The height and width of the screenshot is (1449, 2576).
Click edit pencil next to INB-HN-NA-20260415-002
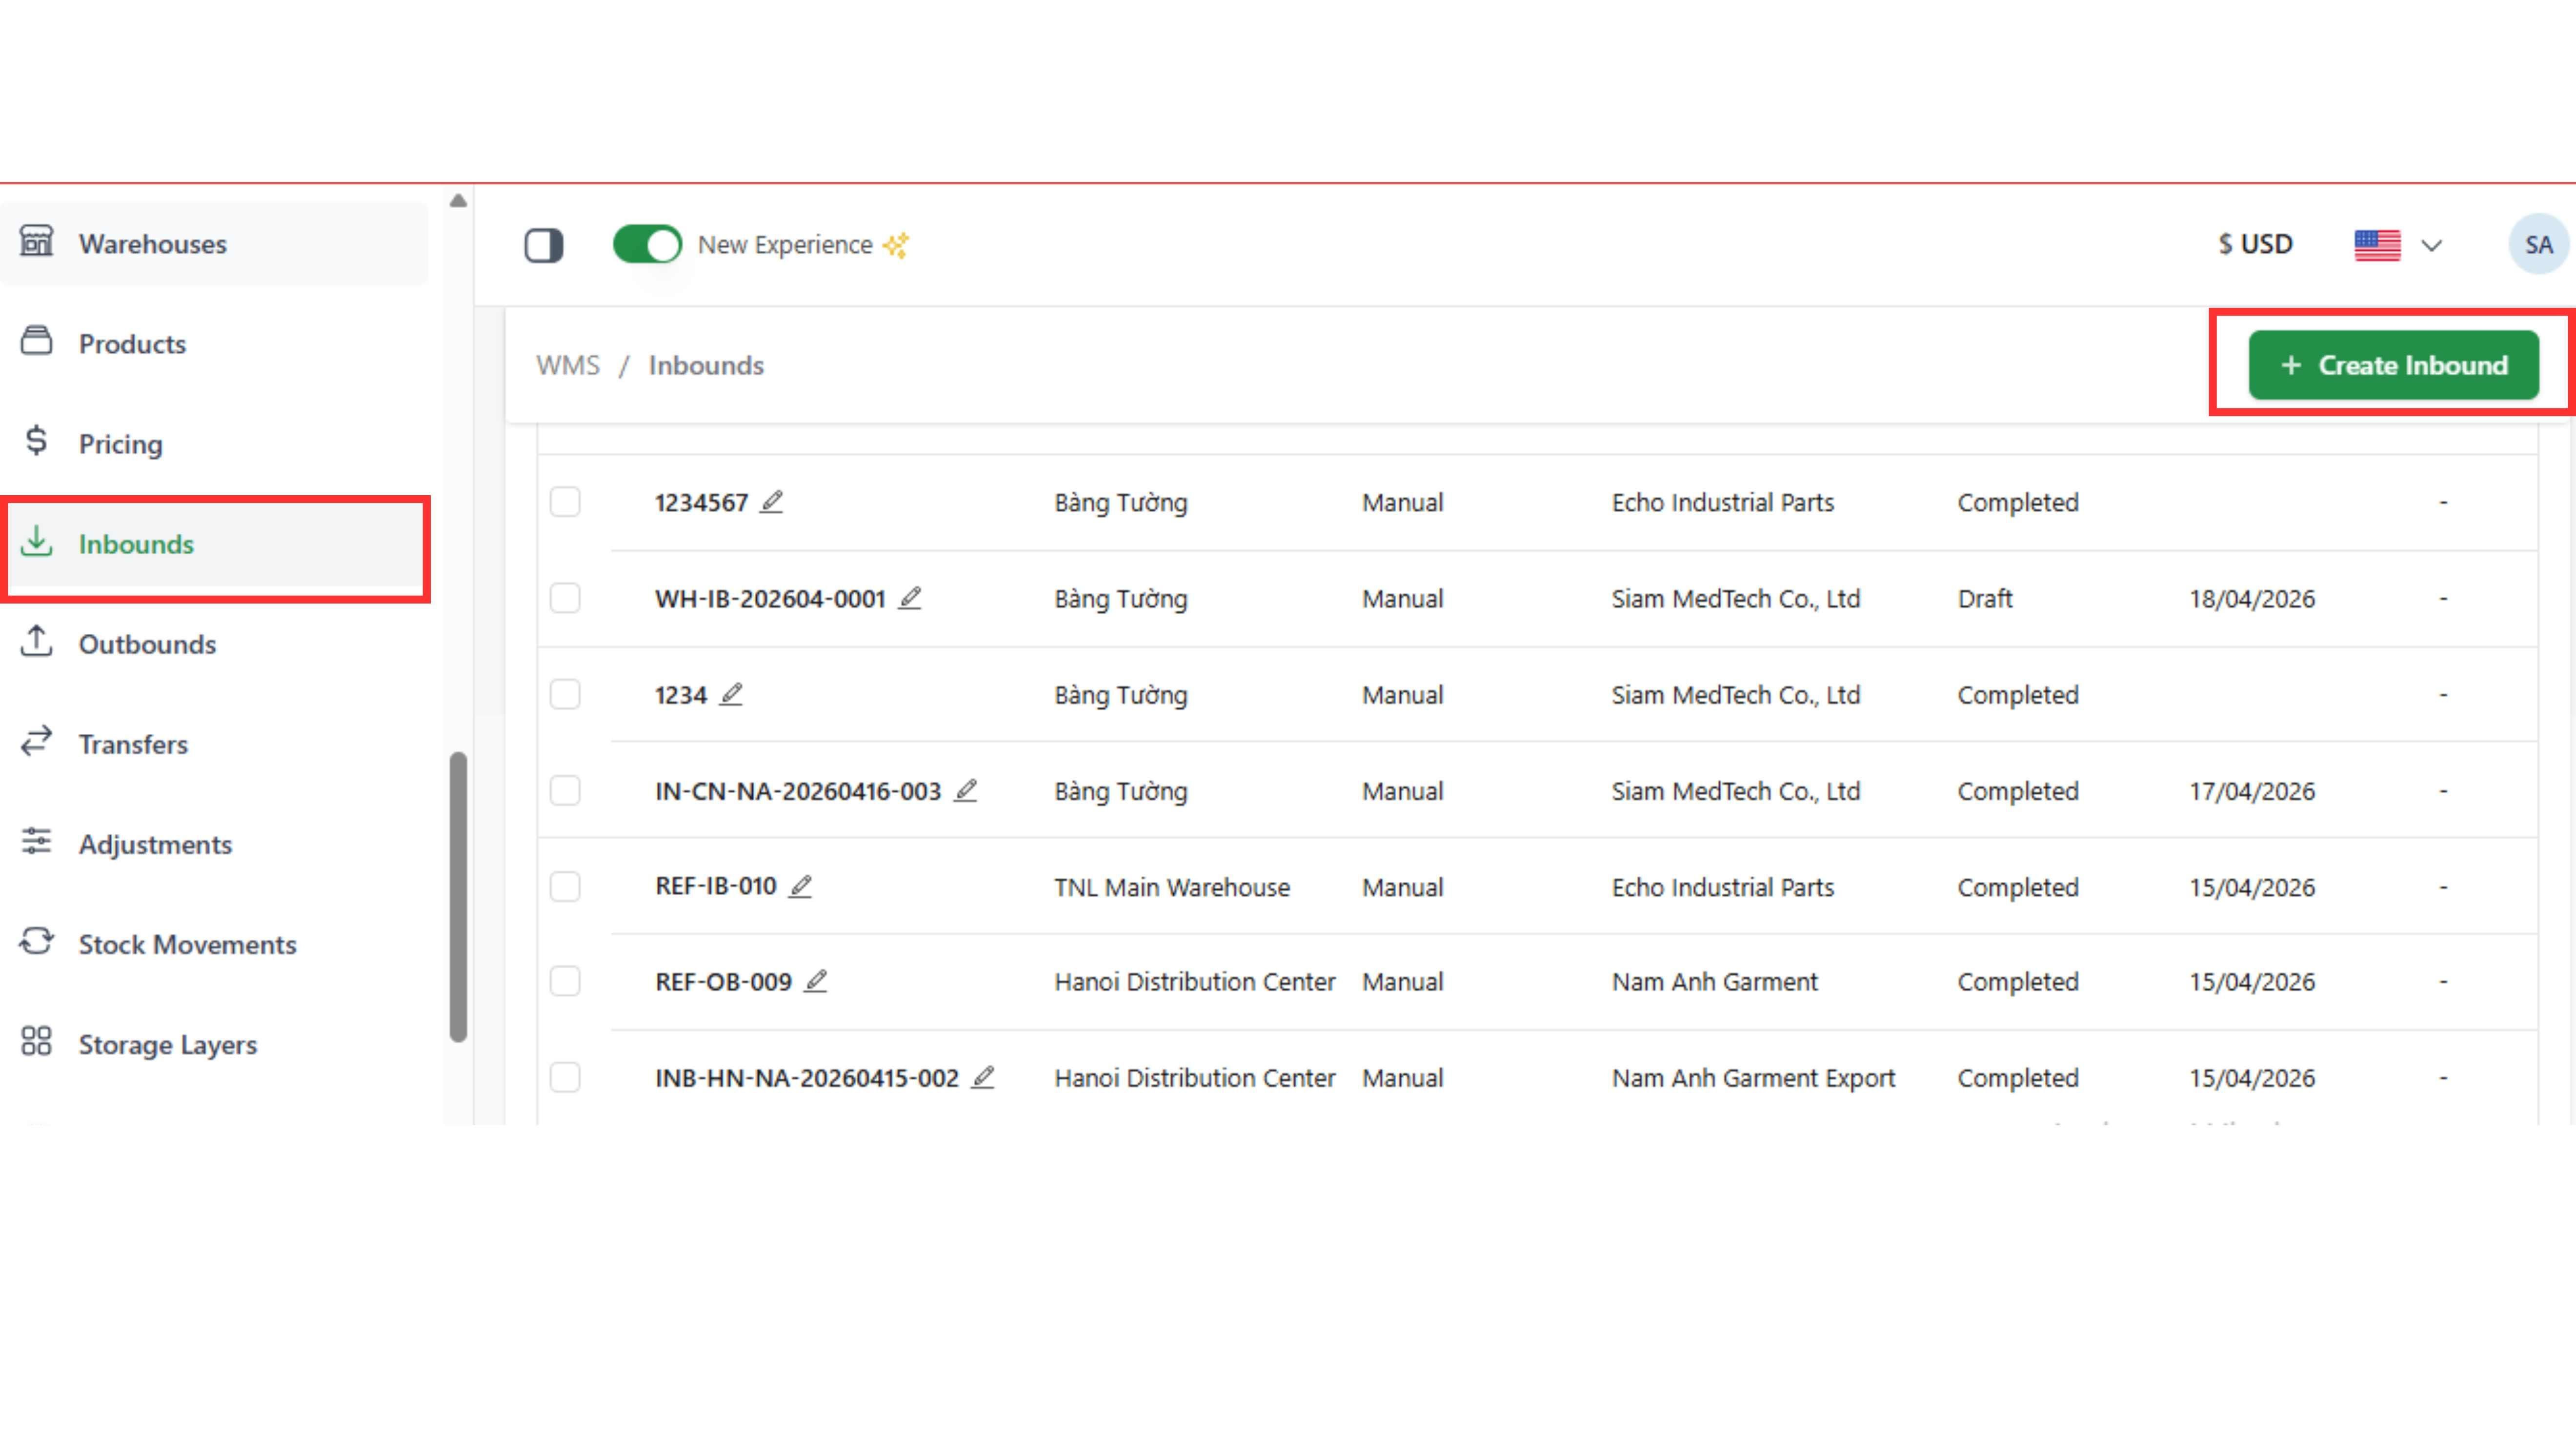[x=983, y=1077]
